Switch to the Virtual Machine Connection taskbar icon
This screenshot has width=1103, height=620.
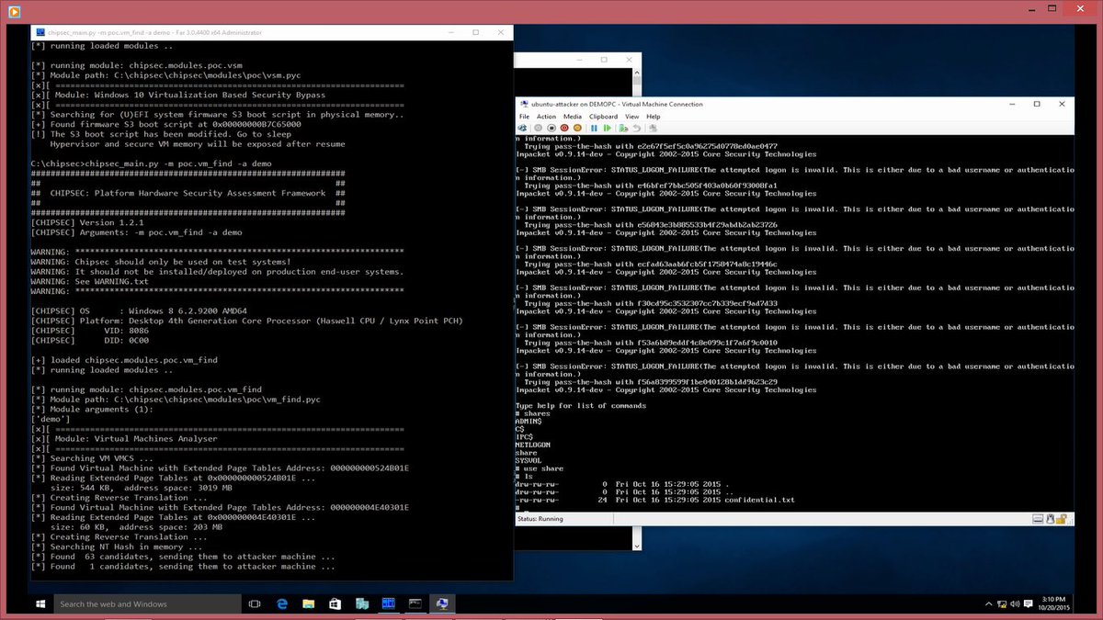tap(442, 603)
